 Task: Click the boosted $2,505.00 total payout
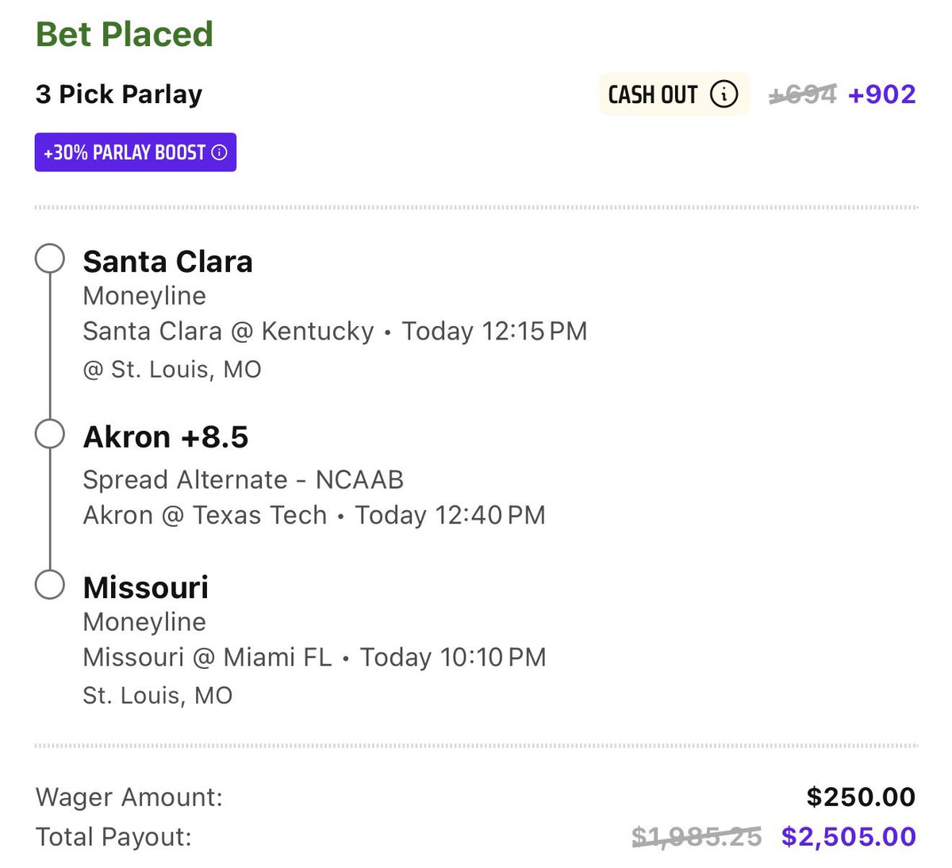pyautogui.click(x=848, y=836)
